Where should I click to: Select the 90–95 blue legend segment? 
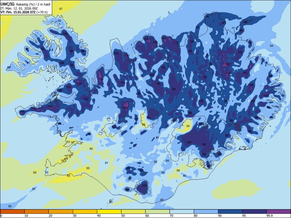click(x=230, y=212)
